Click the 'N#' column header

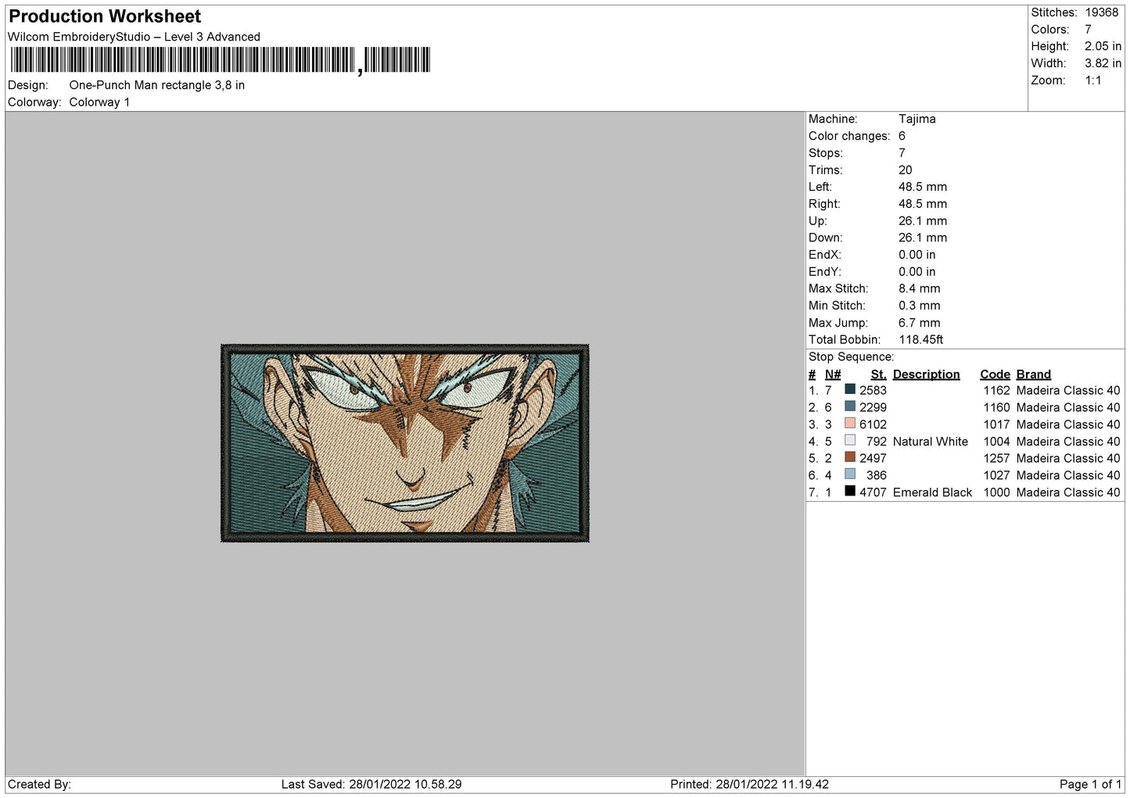pos(833,374)
